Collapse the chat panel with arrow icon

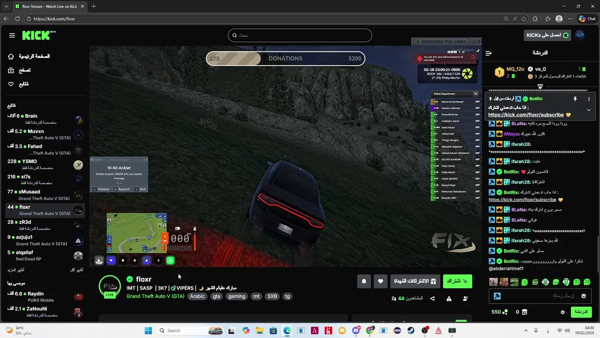tap(488, 53)
